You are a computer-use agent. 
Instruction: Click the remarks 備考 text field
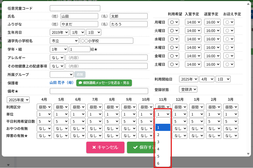[99, 91]
